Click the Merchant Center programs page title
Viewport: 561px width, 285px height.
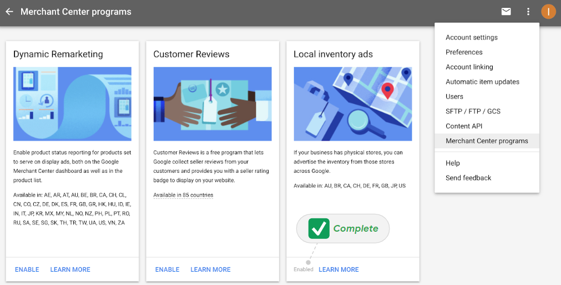(76, 12)
